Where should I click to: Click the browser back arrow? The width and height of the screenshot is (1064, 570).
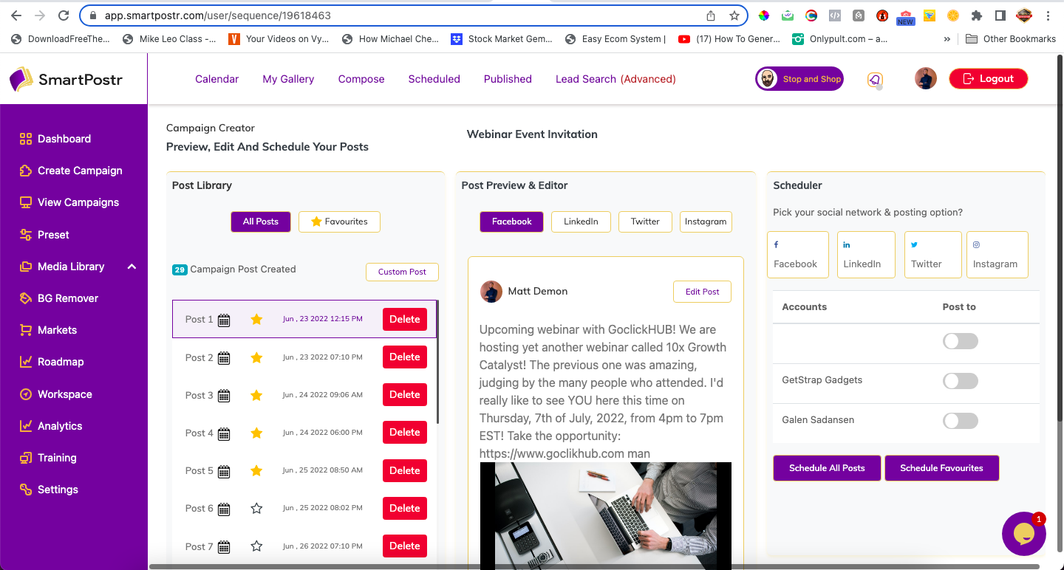pos(16,16)
